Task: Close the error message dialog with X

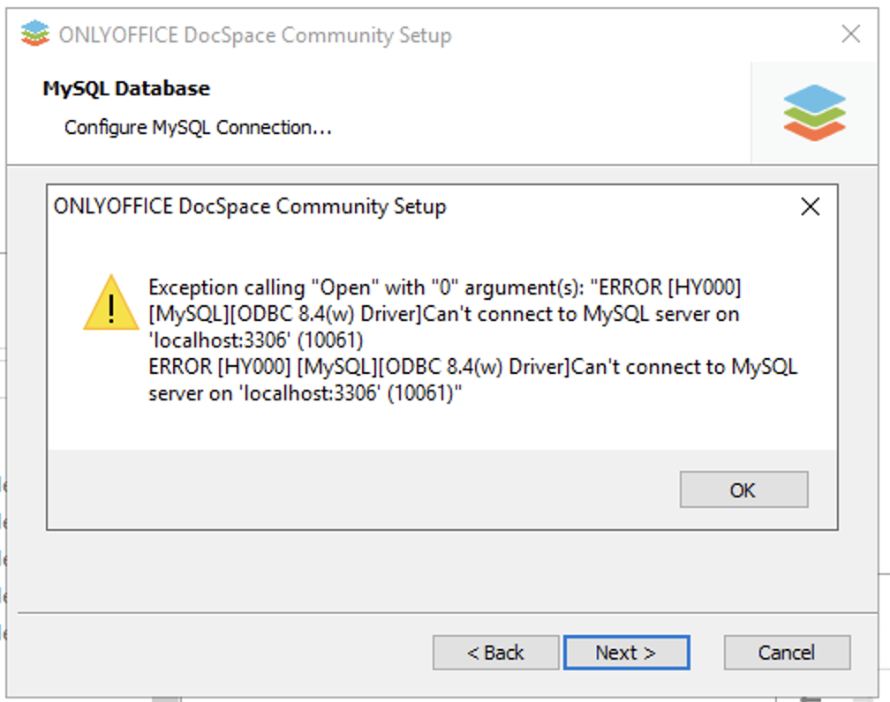Action: pyautogui.click(x=810, y=206)
